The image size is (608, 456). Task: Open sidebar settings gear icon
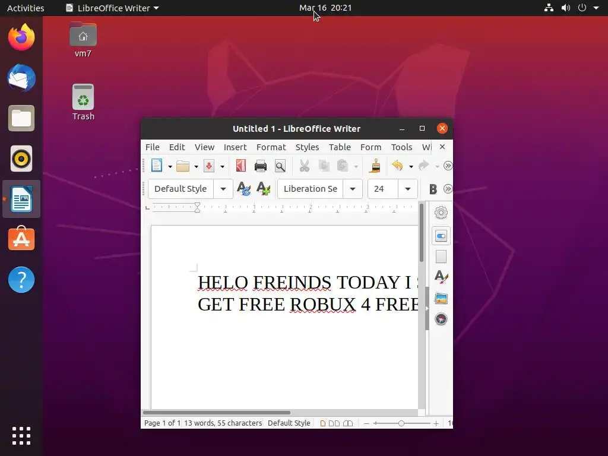coord(441,213)
